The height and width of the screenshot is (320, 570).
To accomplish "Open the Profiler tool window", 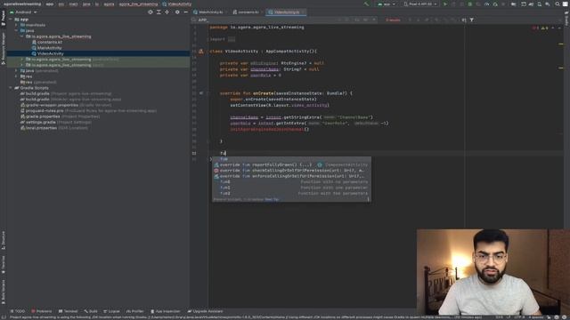I will tap(134, 311).
